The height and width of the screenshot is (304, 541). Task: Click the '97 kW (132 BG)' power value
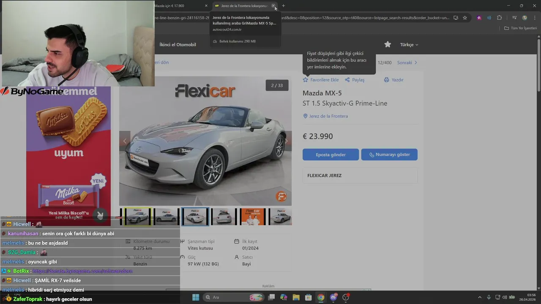point(203,264)
